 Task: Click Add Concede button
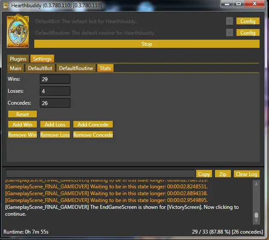93,124
